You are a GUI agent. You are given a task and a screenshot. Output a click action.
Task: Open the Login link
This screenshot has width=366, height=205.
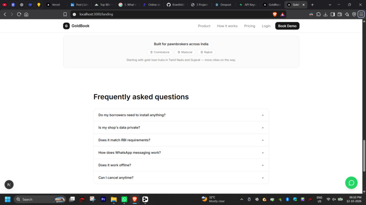click(x=266, y=26)
